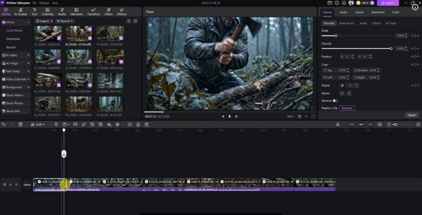Click the Export button
The height and width of the screenshot is (215, 422).
point(388,3)
